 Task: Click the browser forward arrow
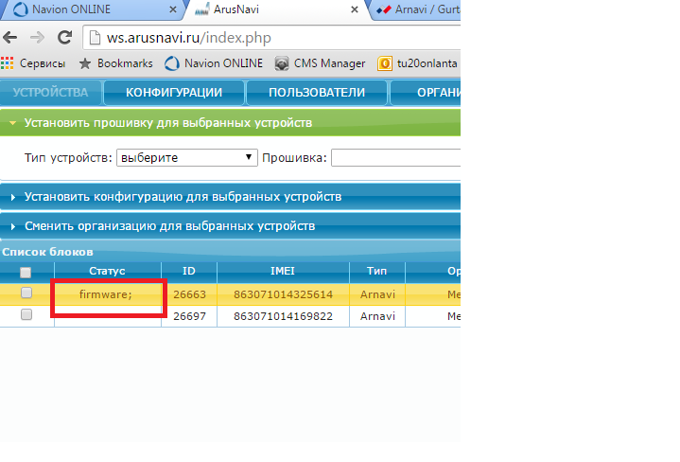coord(37,38)
